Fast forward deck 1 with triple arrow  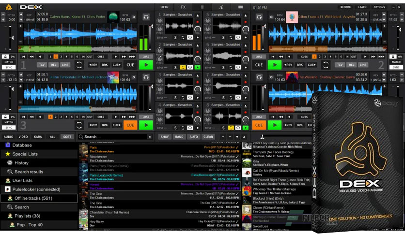pos(132,57)
